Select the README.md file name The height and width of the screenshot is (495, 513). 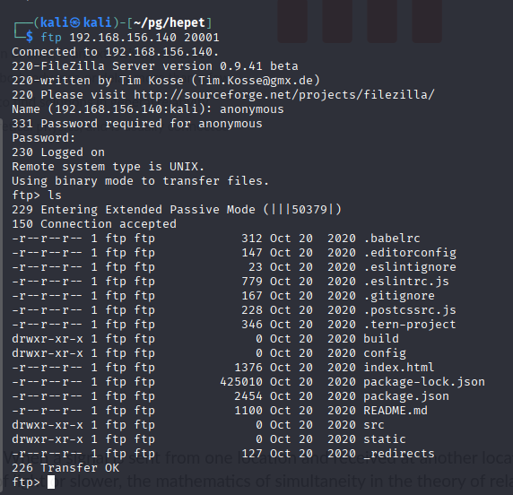tap(396, 411)
